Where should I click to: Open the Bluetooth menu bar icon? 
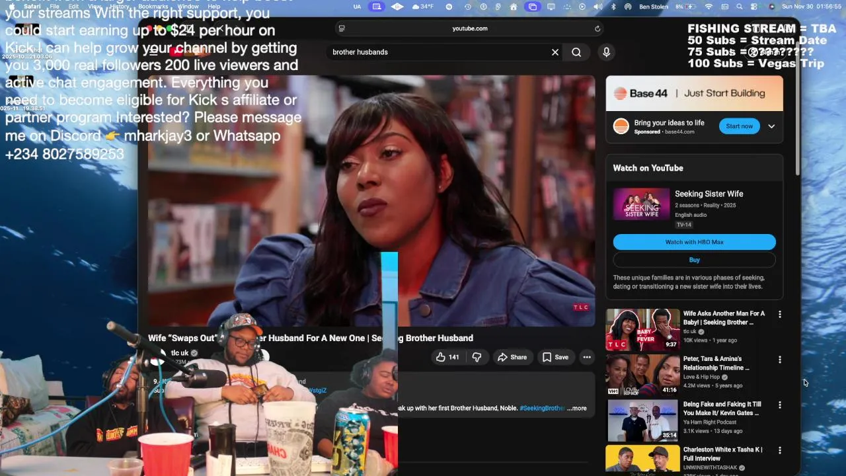tap(613, 7)
